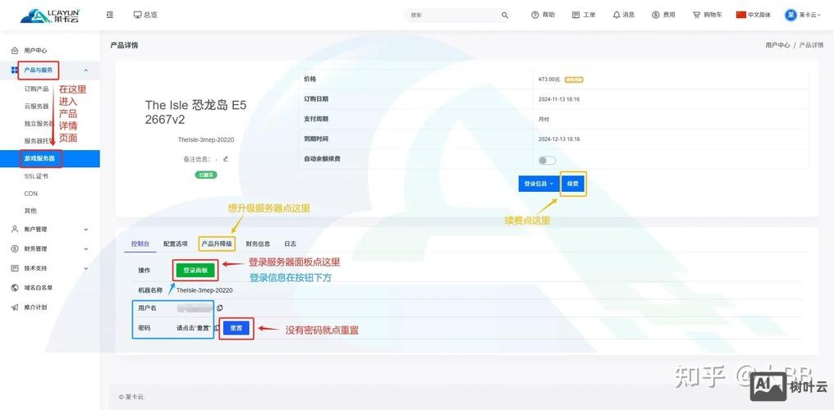Collapse the 产品与服务 sidebar section
Image resolution: width=834 pixels, height=410 pixels.
pyautogui.click(x=85, y=71)
